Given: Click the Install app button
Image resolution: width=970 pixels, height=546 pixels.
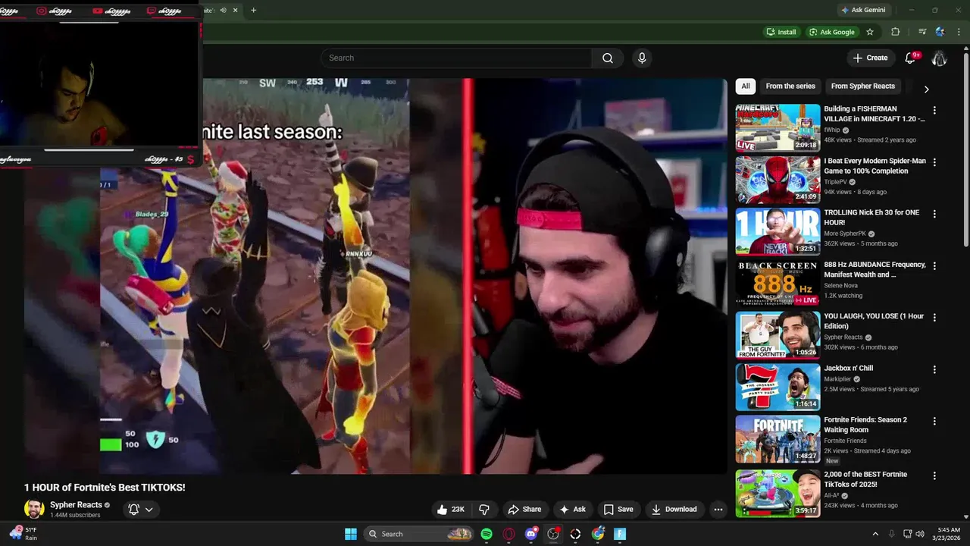Looking at the screenshot, I should 781,32.
